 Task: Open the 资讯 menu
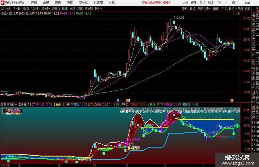point(58,3)
